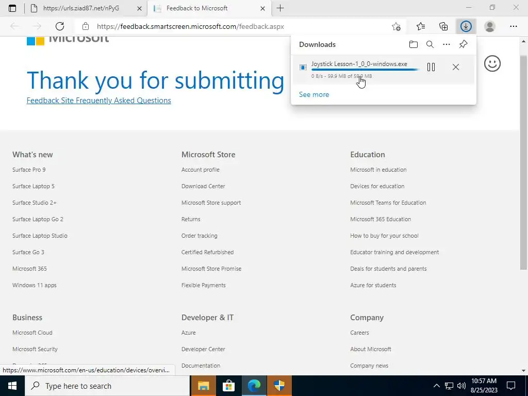Toggle the Downloads toolbar button
Screen dimensions: 528x396
coord(466,26)
